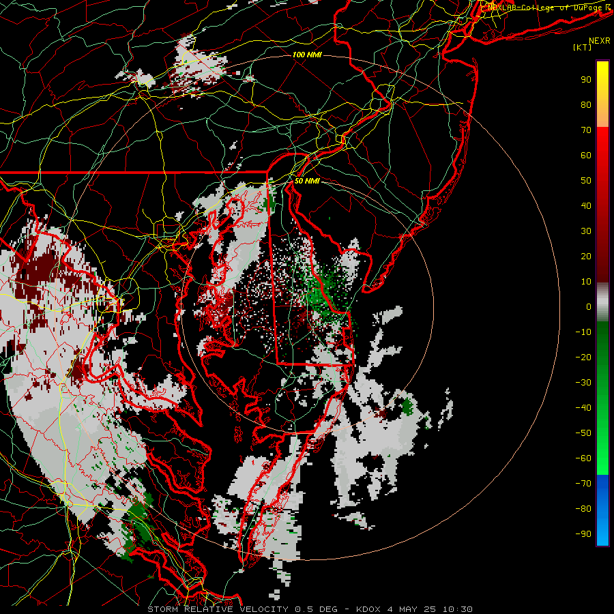Click the 70 value on the velocity scale

pyautogui.click(x=586, y=130)
